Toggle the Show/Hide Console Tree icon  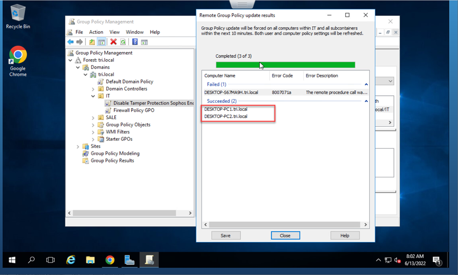coord(101,42)
